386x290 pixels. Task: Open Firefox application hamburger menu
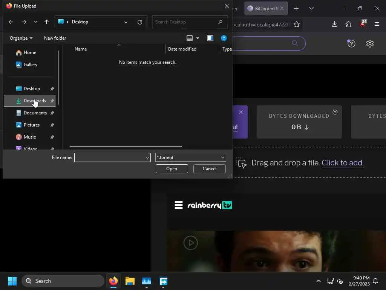377,24
